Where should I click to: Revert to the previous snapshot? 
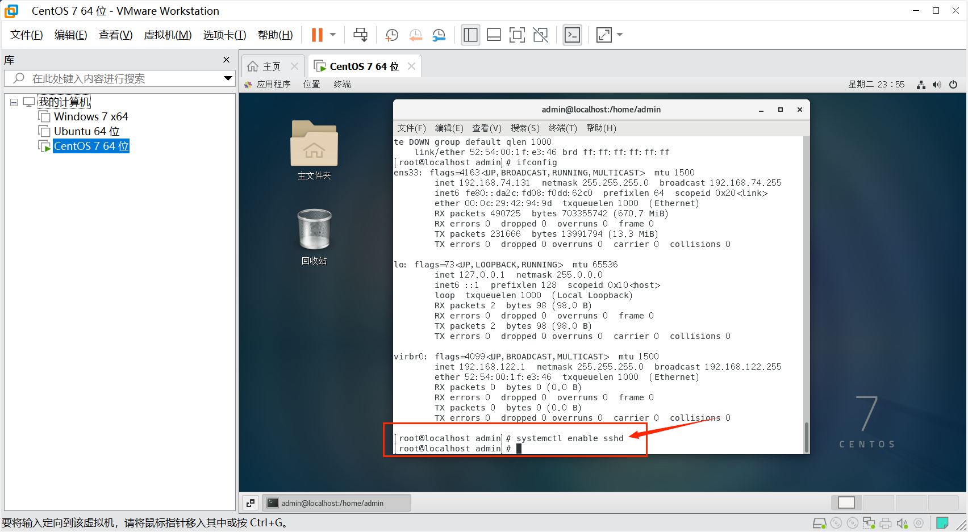click(415, 35)
